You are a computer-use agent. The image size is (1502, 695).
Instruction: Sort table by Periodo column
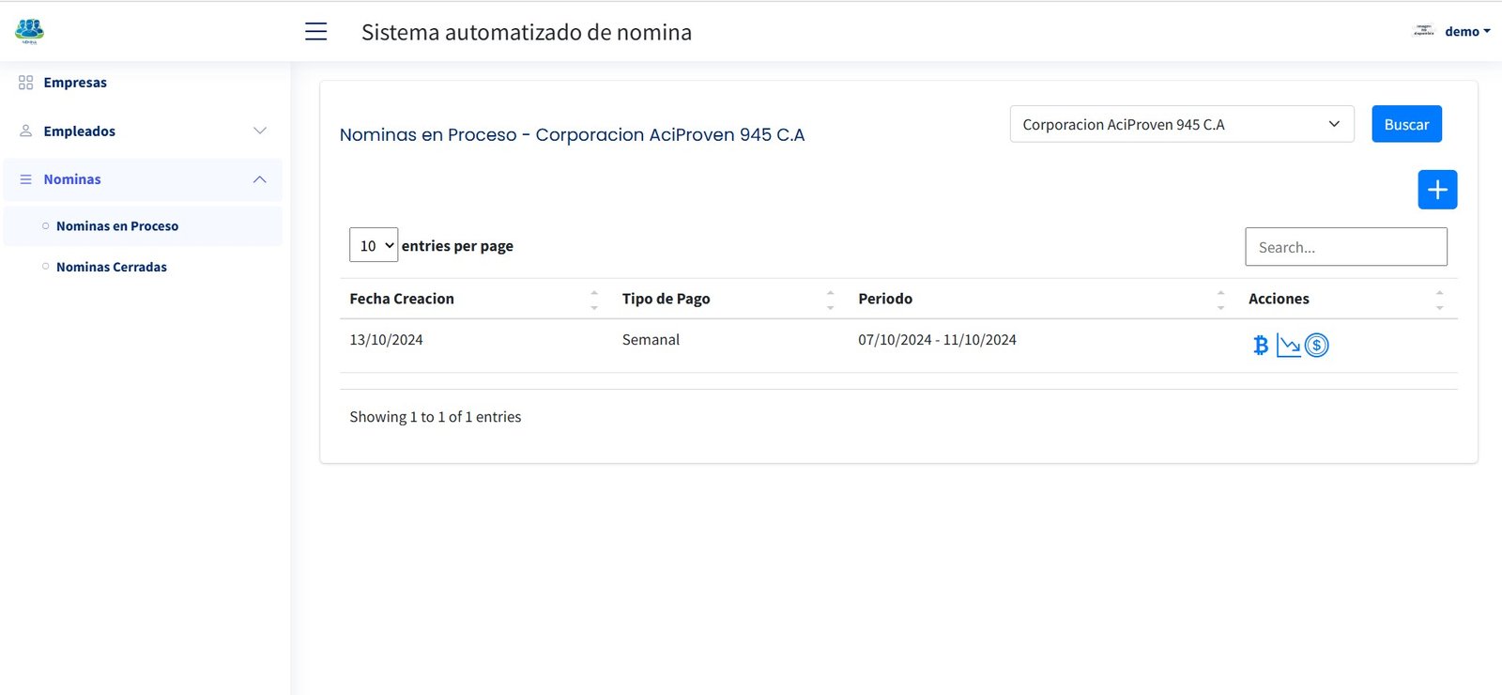[x=885, y=299]
